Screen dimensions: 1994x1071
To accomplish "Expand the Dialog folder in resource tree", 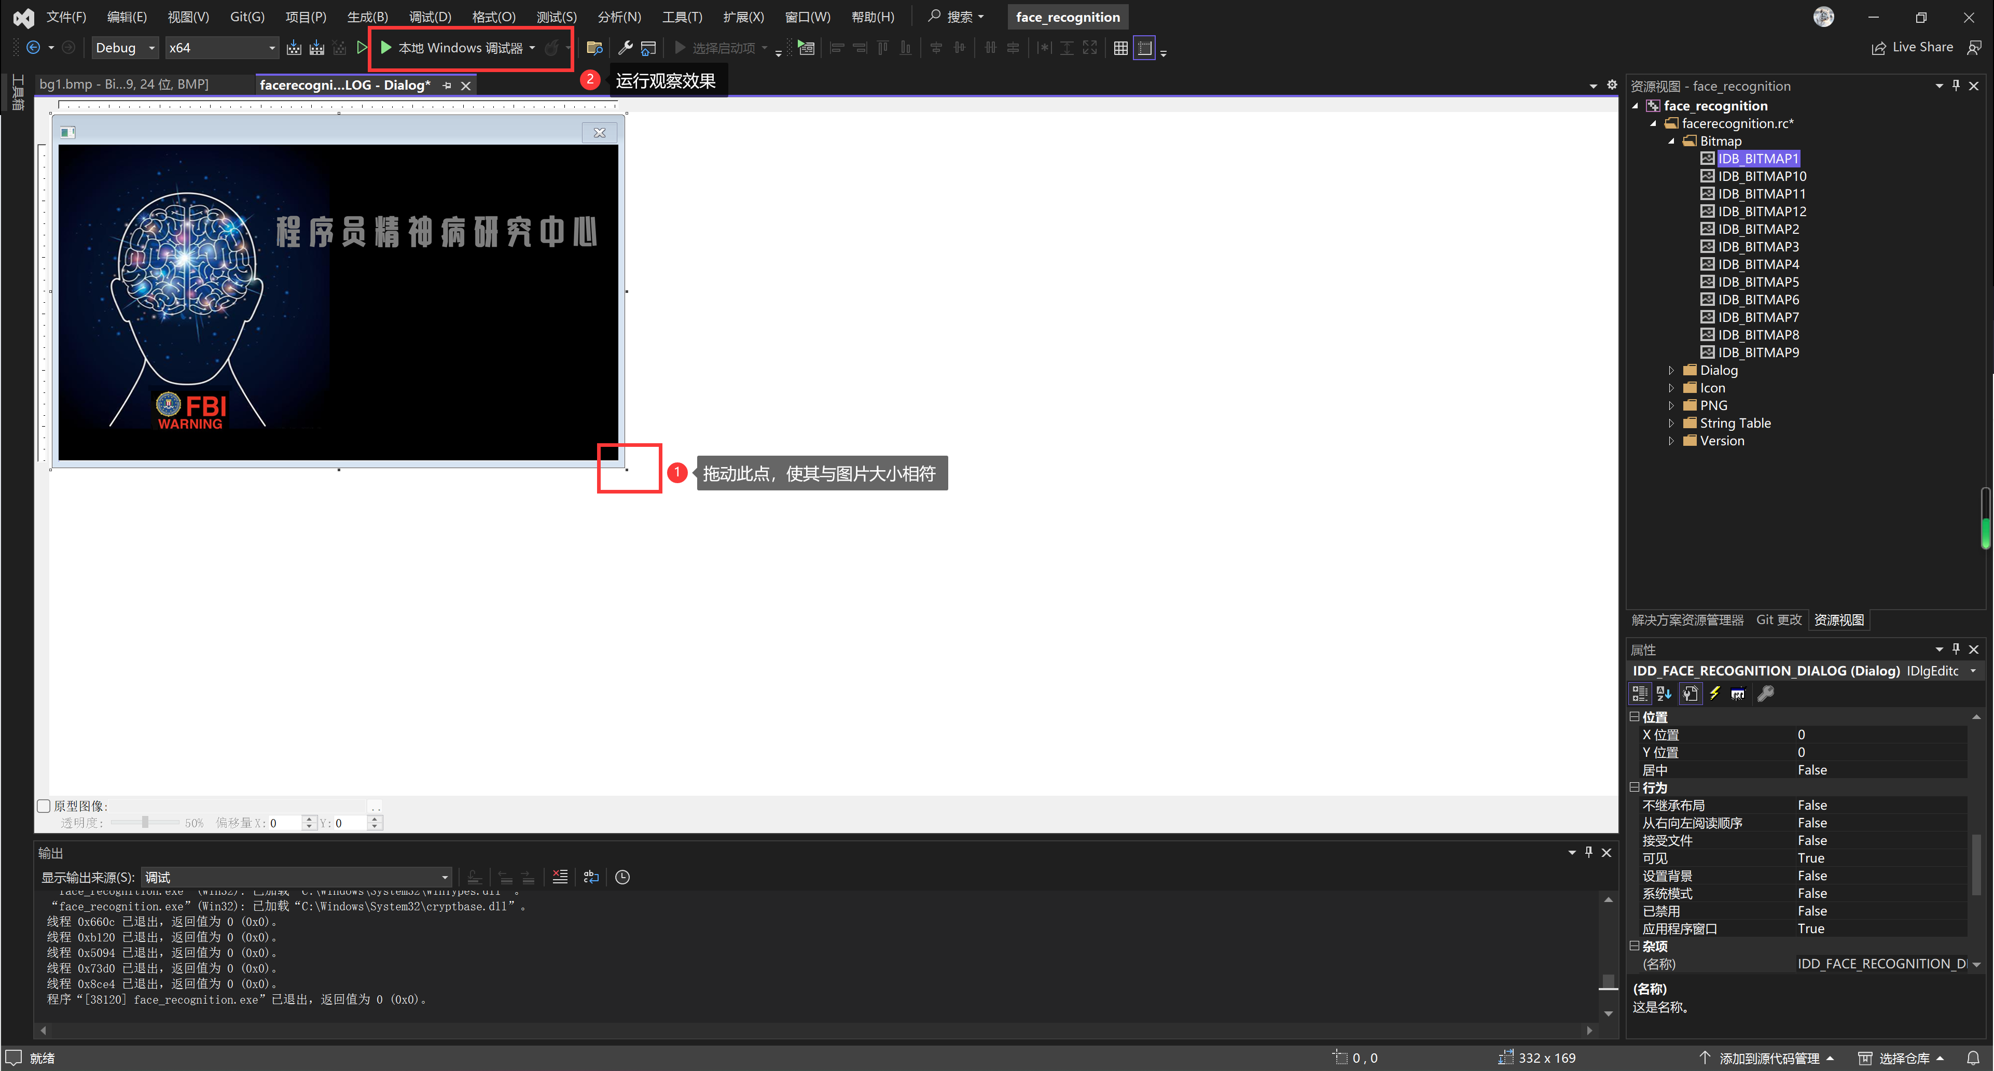I will [x=1671, y=370].
